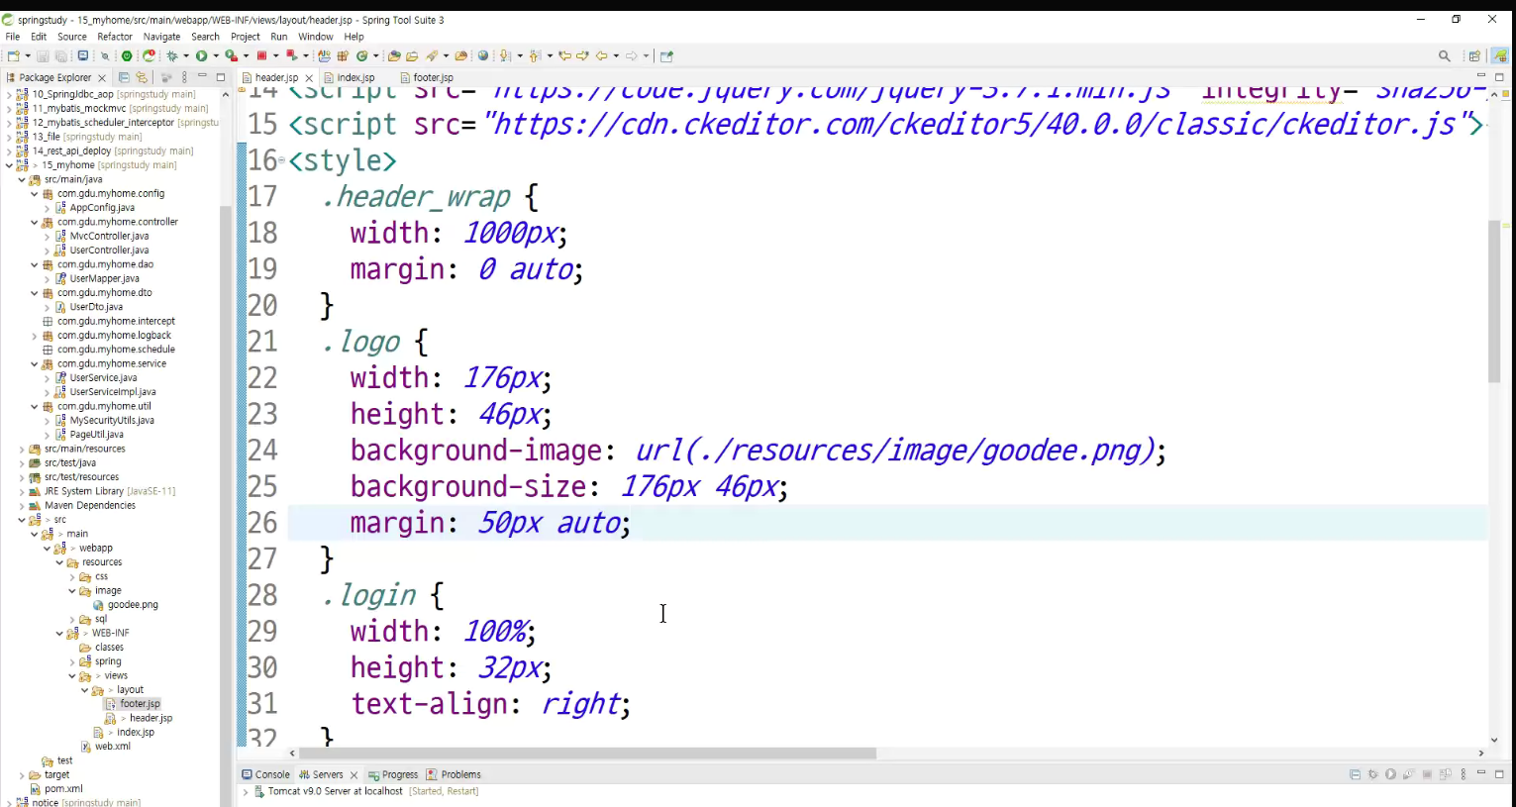Screen dimensions: 1516x807
Task: Click the Previous Annotation icon
Action: 536,56
